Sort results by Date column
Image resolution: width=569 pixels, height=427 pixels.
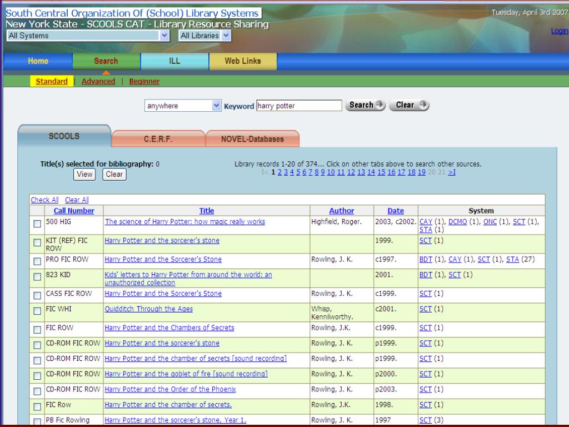tap(396, 211)
